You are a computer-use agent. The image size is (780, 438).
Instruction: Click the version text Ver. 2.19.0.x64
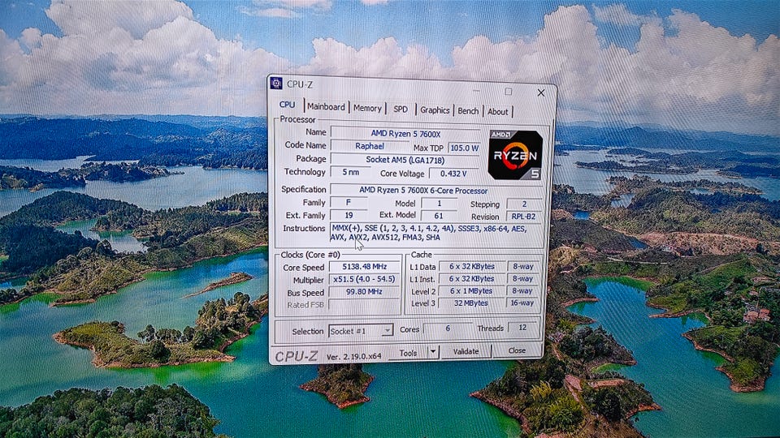(x=353, y=356)
